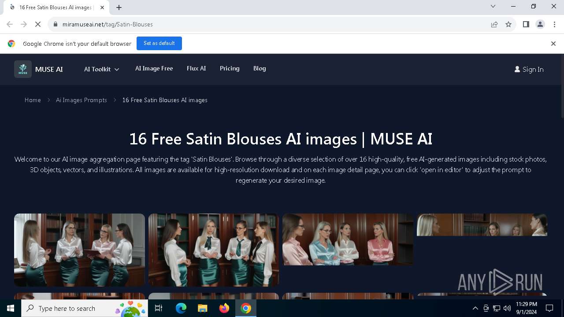This screenshot has width=564, height=317.
Task: Share this page from the address bar
Action: click(494, 24)
